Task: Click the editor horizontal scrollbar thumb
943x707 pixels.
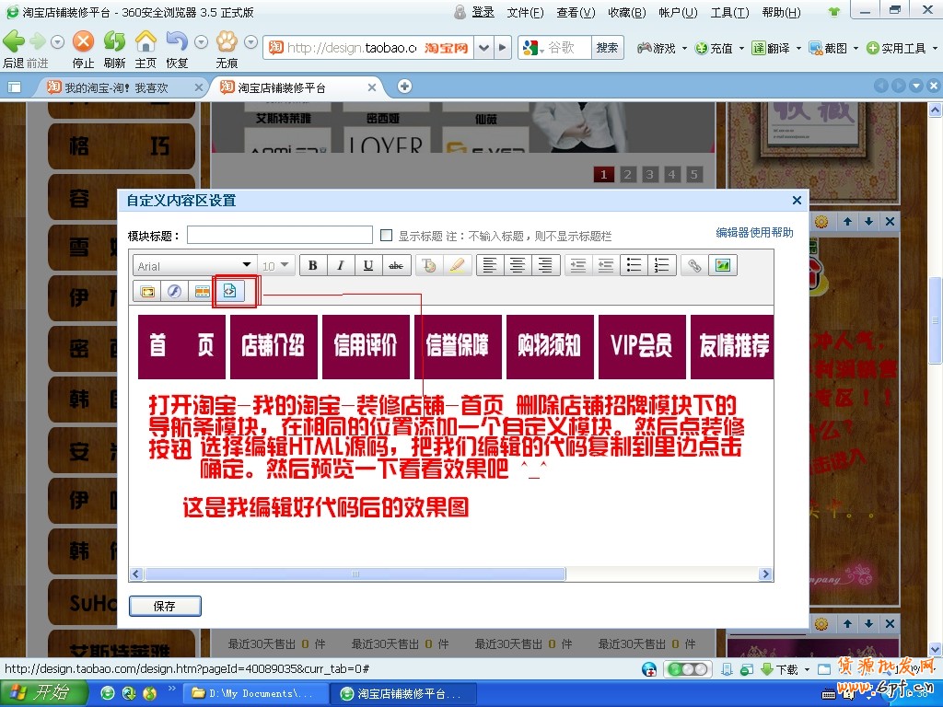Action: click(355, 574)
